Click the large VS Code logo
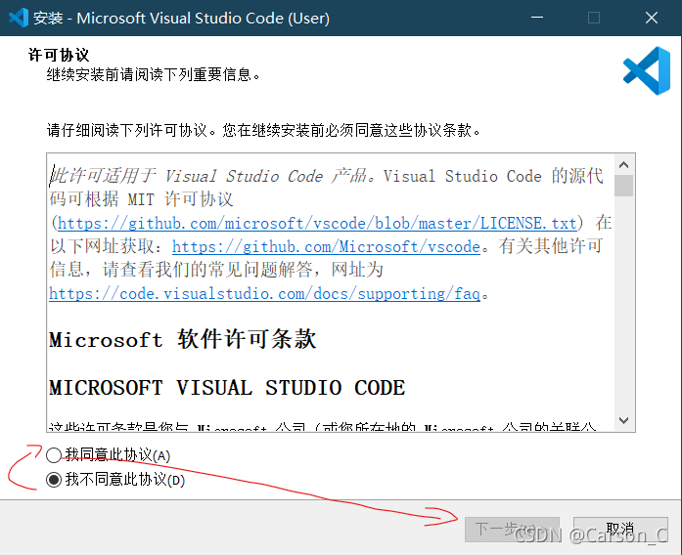Screen dimensions: 682x555 pos(647,70)
